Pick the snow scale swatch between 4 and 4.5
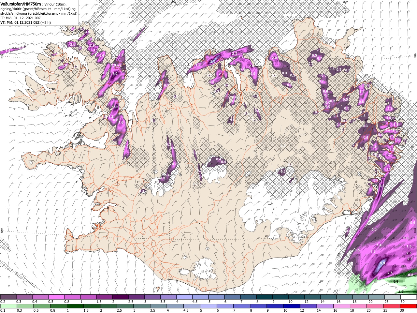 (x=184, y=297)
